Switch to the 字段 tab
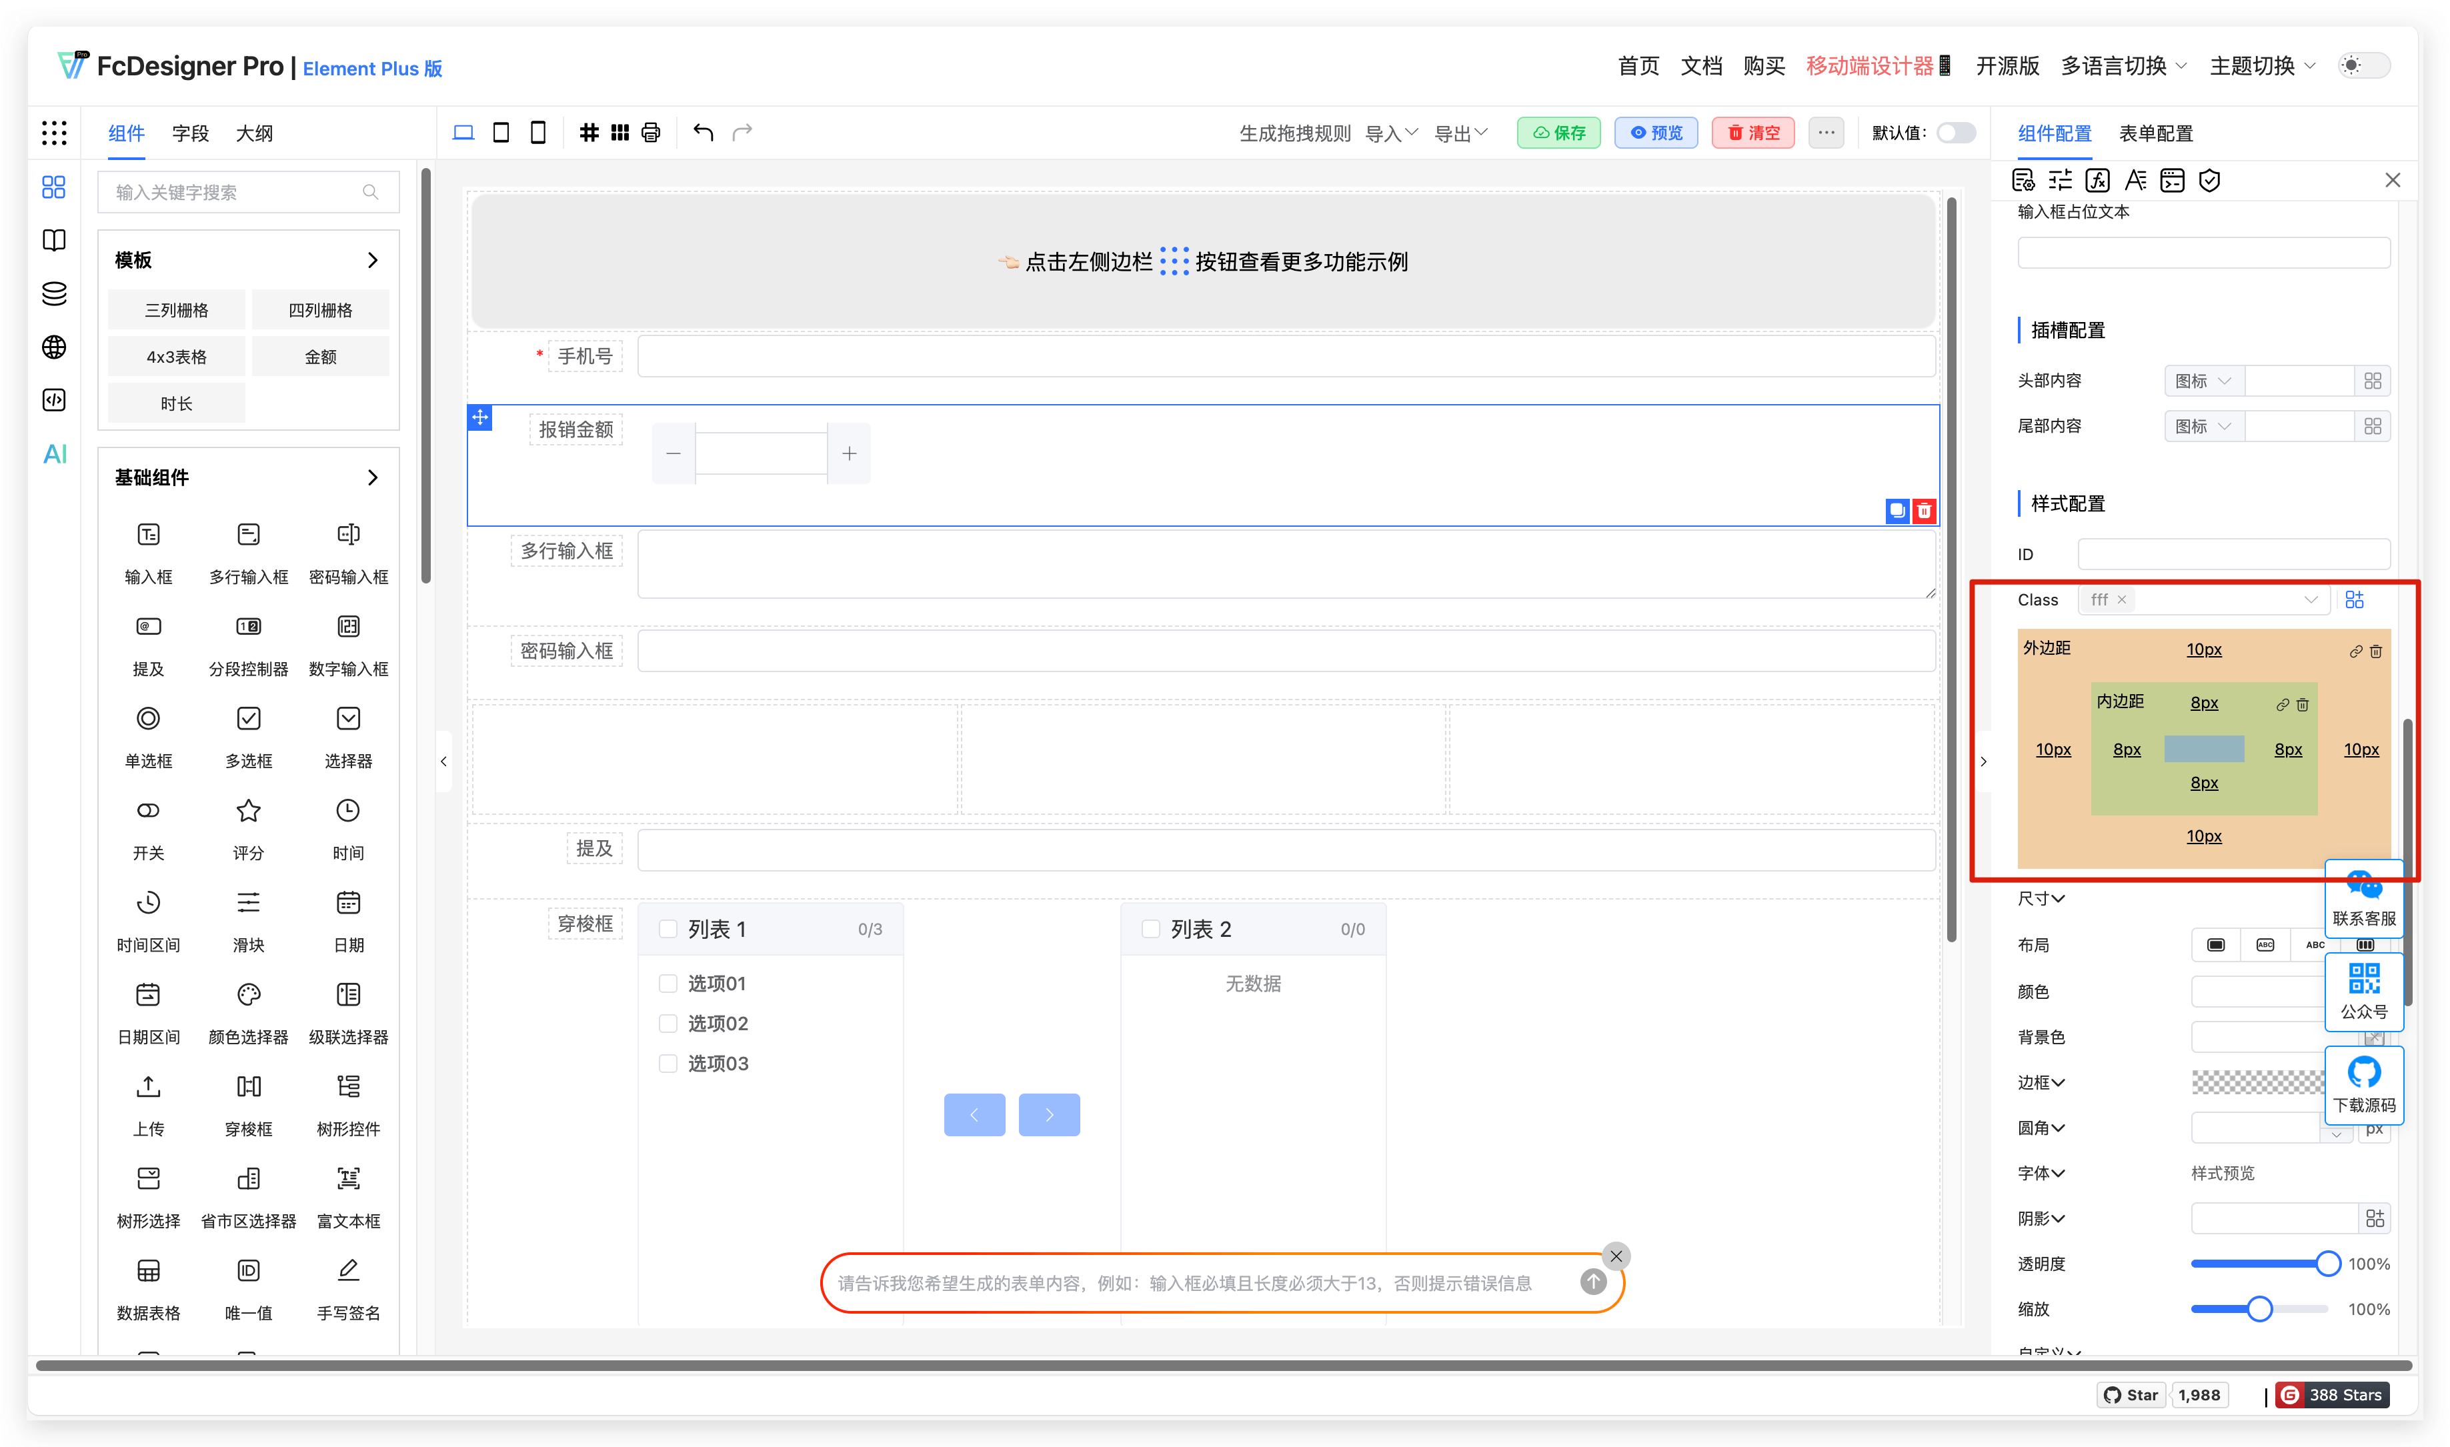This screenshot has height=1447, width=2450. tap(190, 133)
